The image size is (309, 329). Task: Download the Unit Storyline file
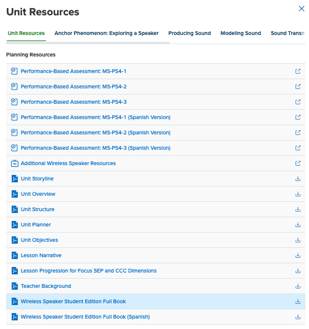click(298, 179)
